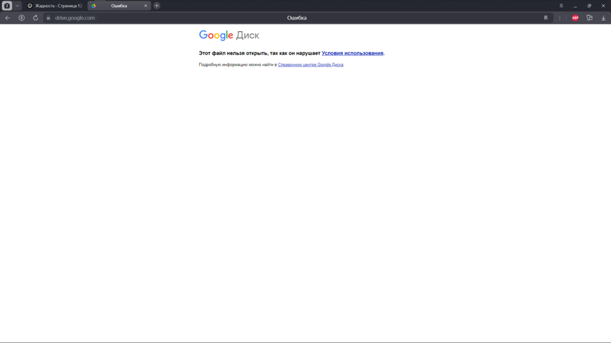611x343 pixels.
Task: Click the Google Диск logo
Action: click(x=229, y=35)
